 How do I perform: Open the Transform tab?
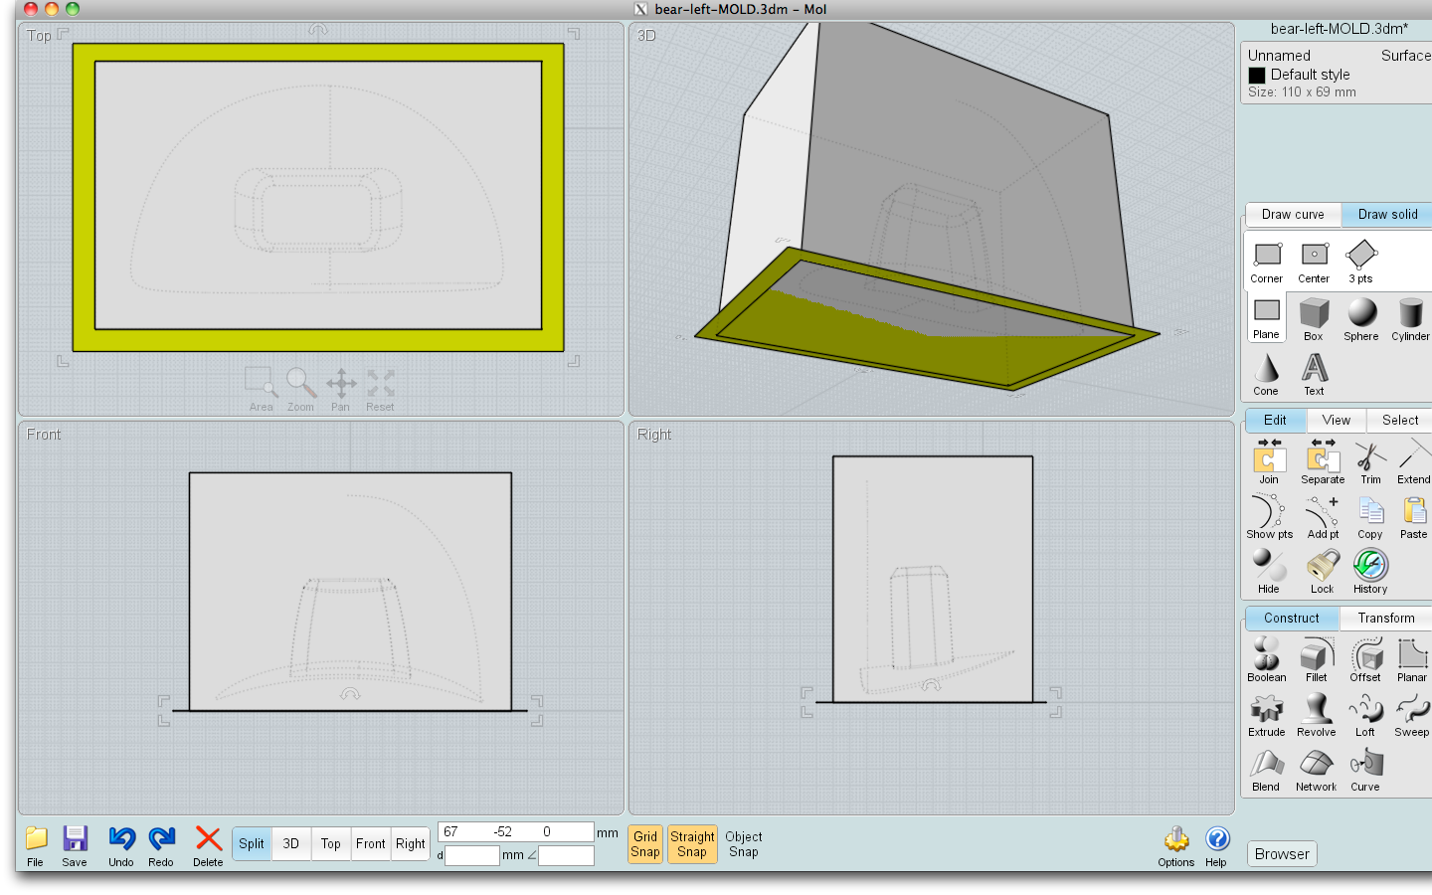coord(1386,619)
